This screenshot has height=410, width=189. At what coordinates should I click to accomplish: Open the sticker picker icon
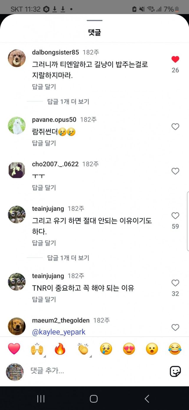[175, 371]
